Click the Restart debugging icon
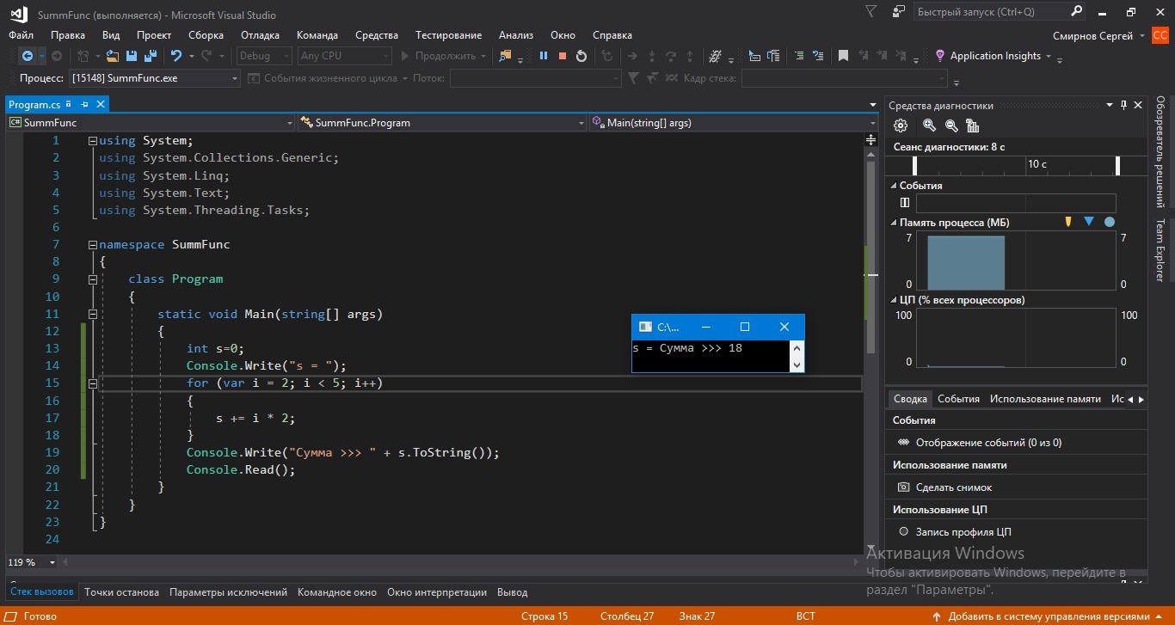The height and width of the screenshot is (625, 1175). 581,56
